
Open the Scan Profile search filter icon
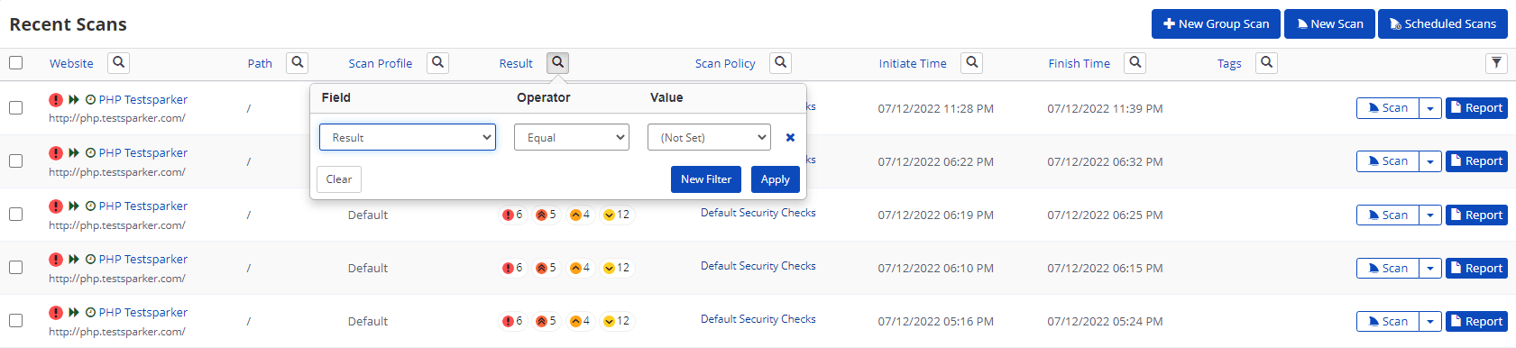[x=437, y=63]
